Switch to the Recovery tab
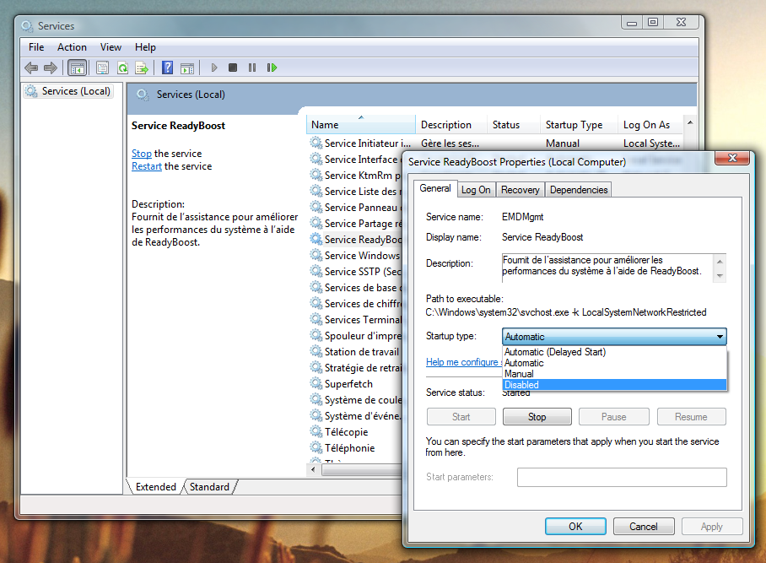Viewport: 766px width, 563px height. [x=521, y=190]
